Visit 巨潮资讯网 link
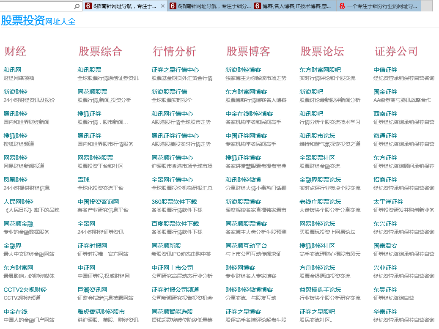 click(92, 290)
